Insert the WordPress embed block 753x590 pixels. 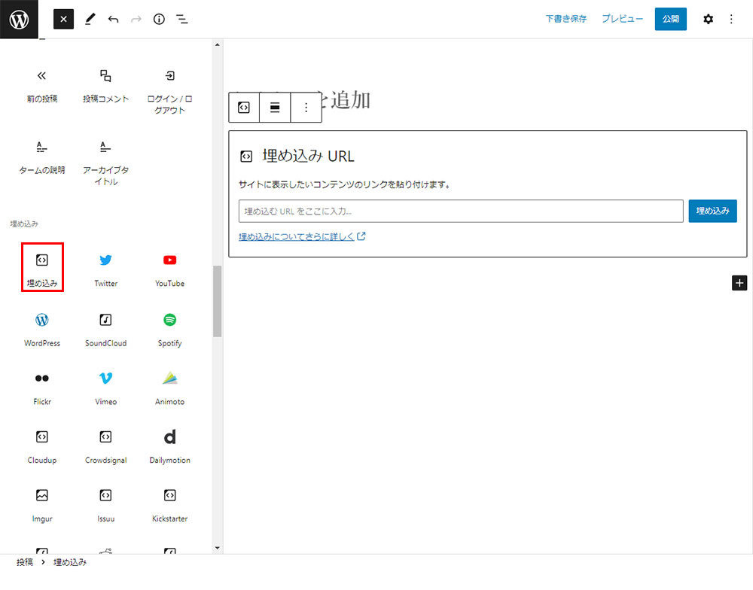point(42,330)
